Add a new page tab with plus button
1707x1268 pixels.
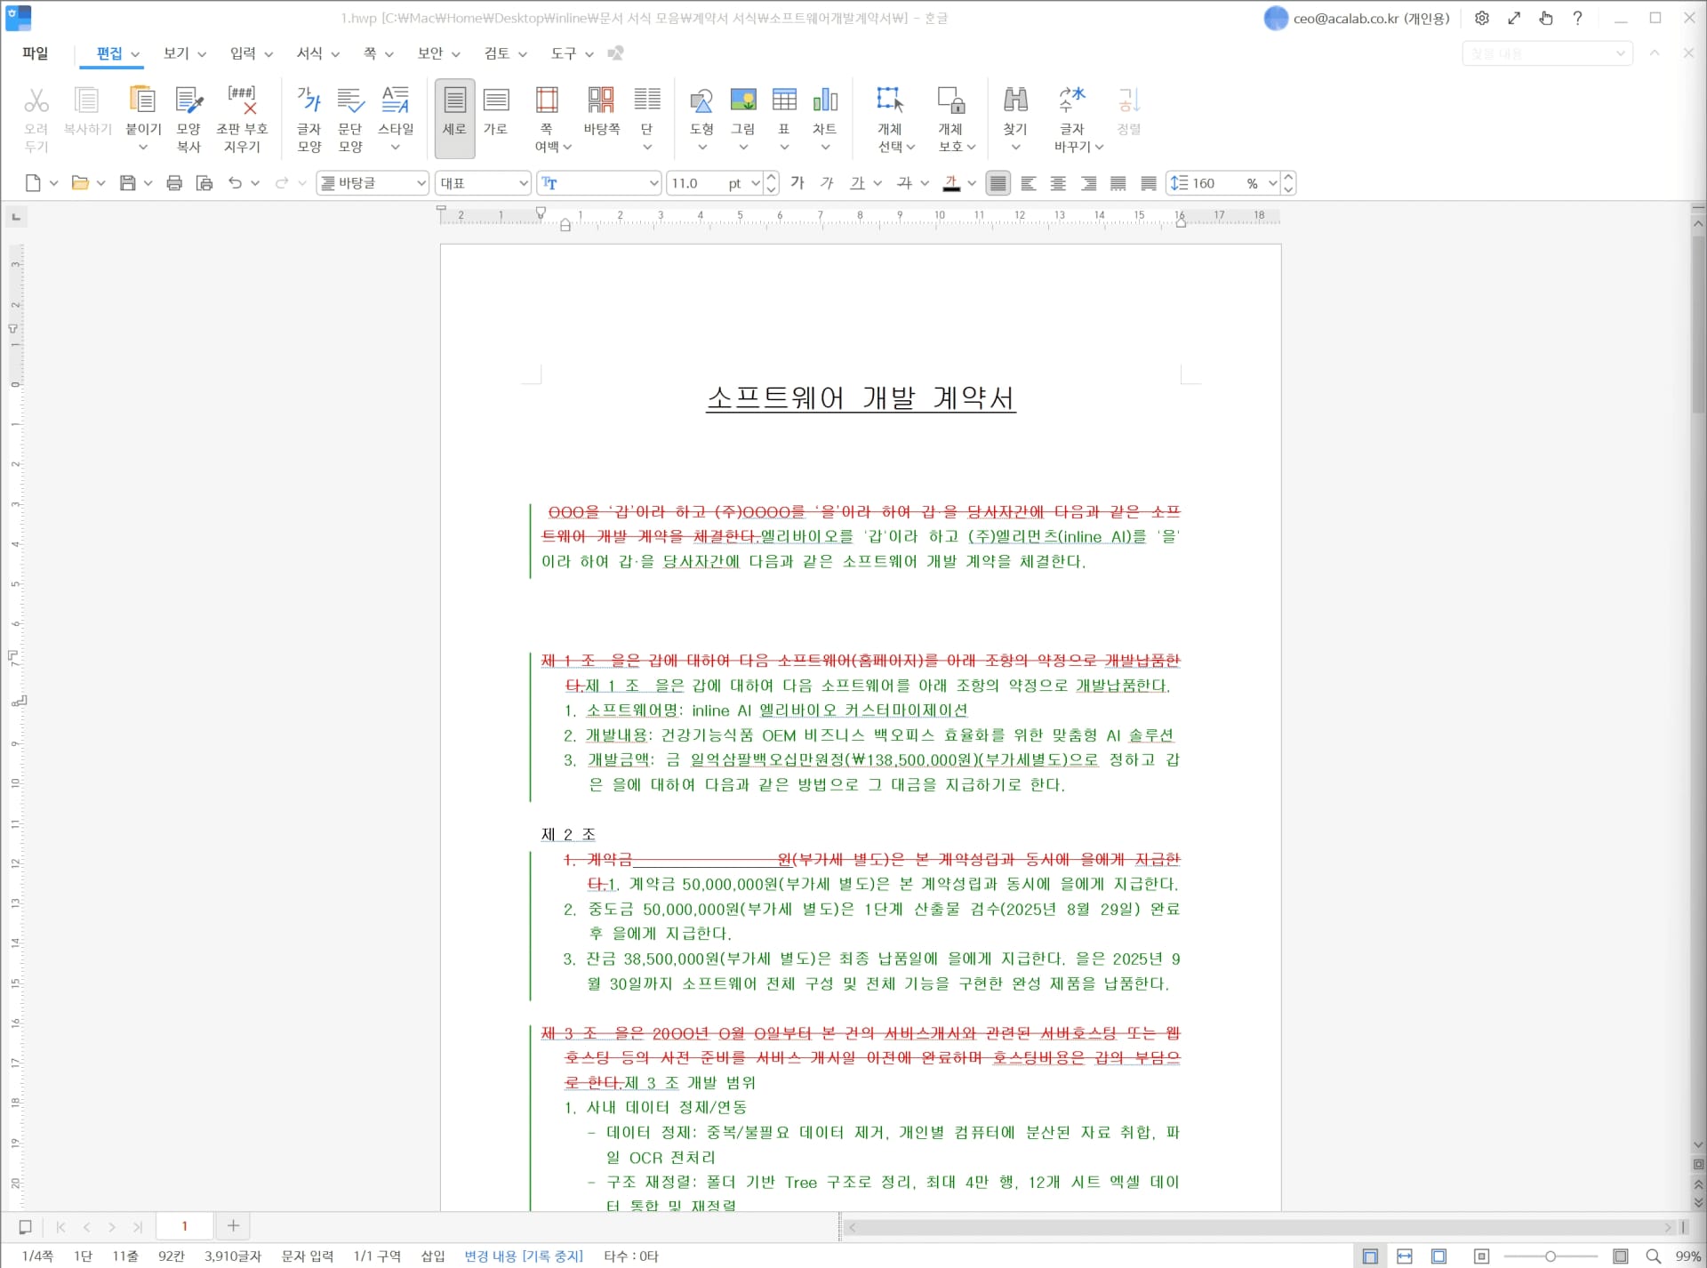pos(233,1225)
